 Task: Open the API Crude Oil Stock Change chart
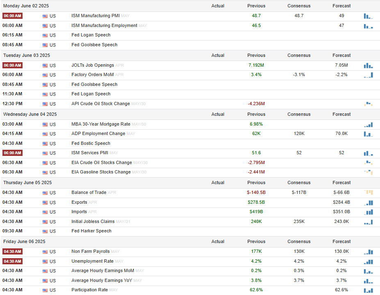368,104
